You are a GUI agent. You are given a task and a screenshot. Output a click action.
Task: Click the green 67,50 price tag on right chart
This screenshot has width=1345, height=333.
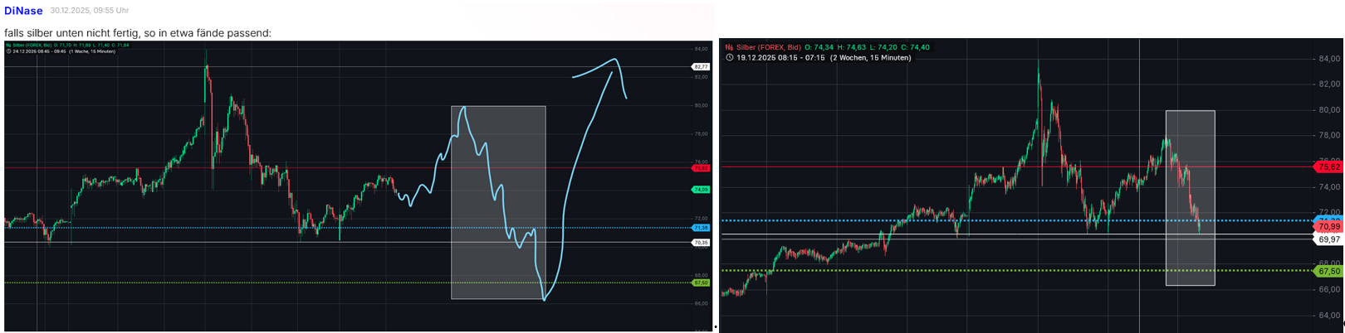pos(1328,271)
